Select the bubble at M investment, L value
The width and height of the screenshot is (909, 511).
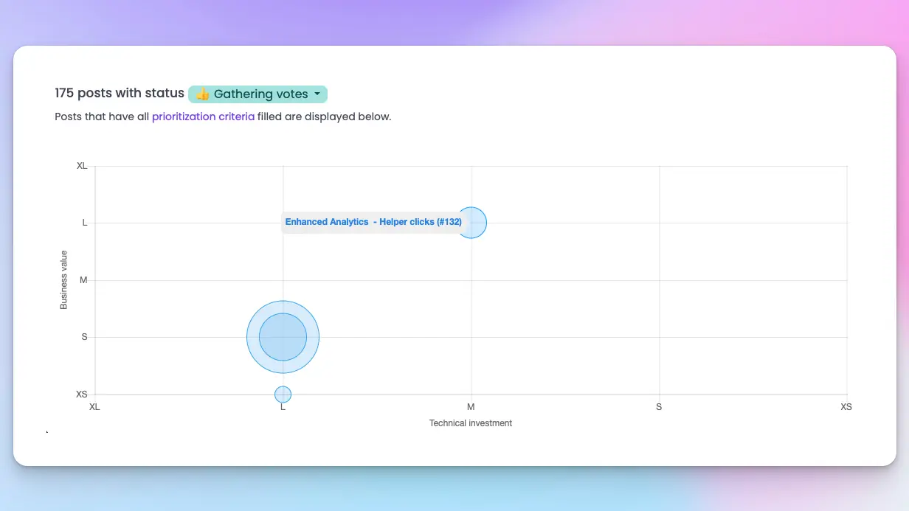coord(477,223)
